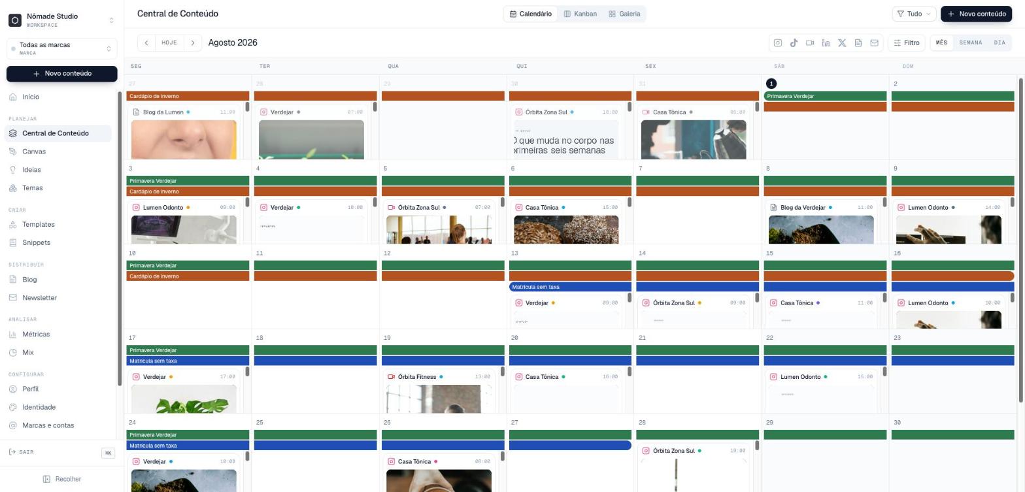Open the Casa Tônica 06:00 video post
This screenshot has width=1025, height=492.
click(694, 131)
